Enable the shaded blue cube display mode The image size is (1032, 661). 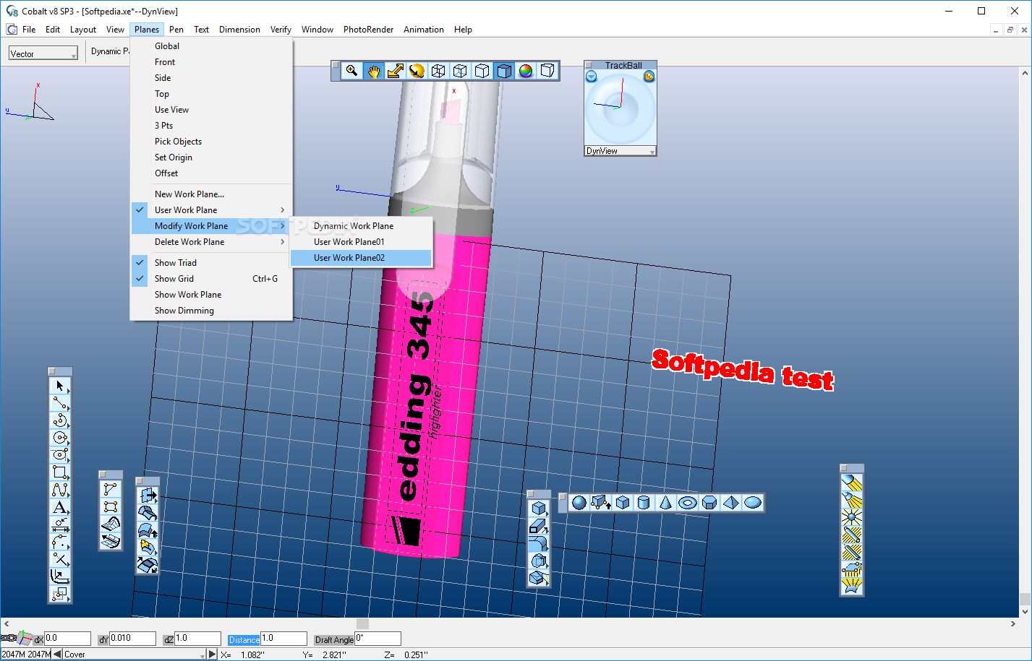(x=504, y=71)
